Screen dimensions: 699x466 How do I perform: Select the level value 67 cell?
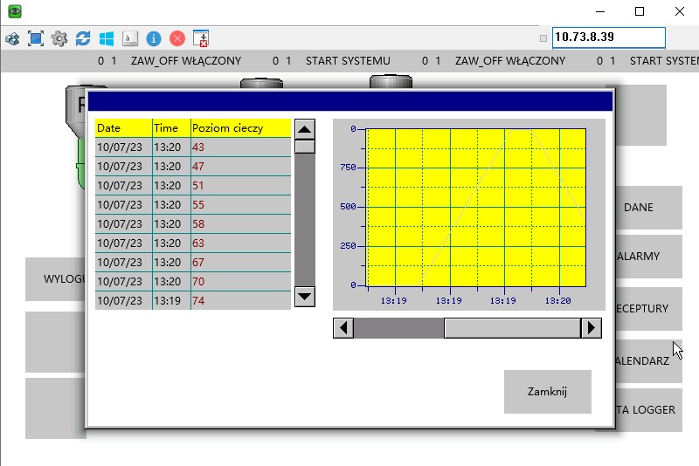241,262
